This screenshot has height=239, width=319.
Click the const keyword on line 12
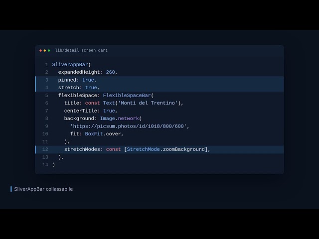tap(113, 149)
